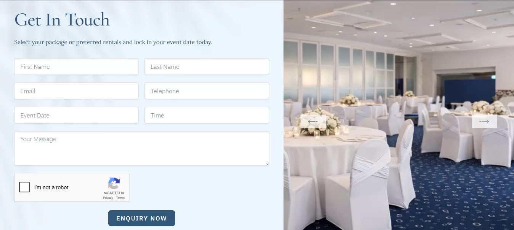
Task: Click the reCAPTCHA logo icon
Action: (x=114, y=183)
